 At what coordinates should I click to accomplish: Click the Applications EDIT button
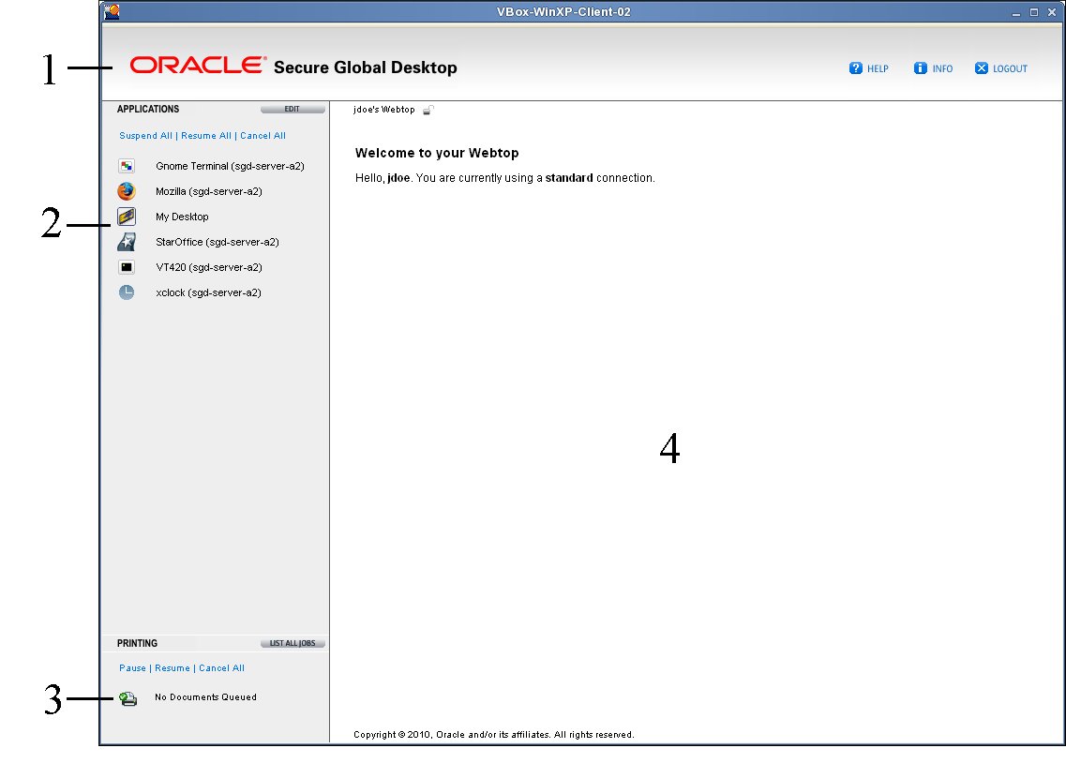(x=293, y=109)
